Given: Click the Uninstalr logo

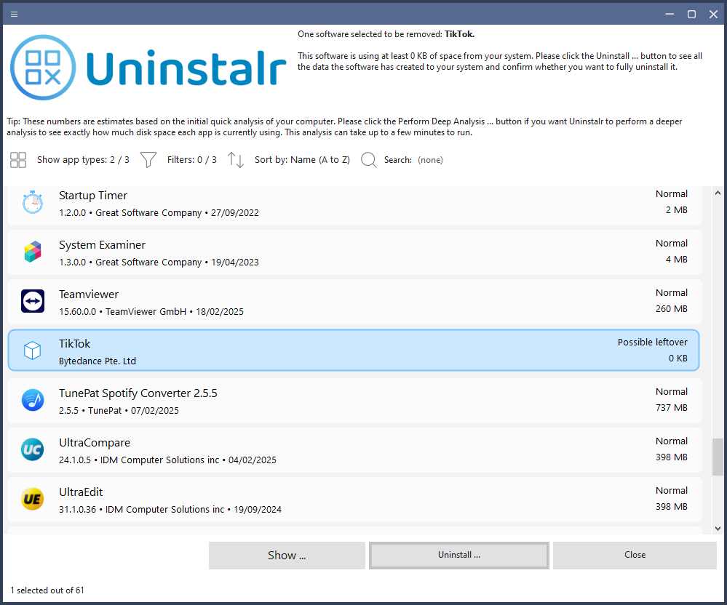Looking at the screenshot, I should coord(148,68).
